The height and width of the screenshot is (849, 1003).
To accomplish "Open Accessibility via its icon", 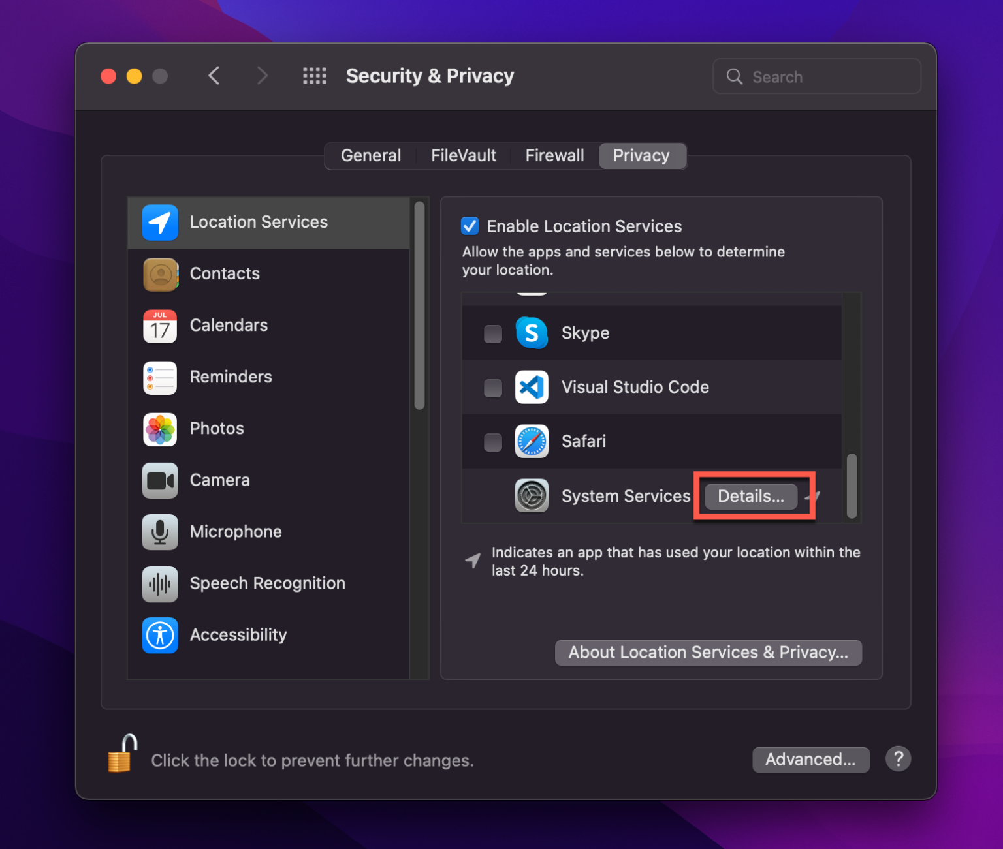I will [160, 636].
